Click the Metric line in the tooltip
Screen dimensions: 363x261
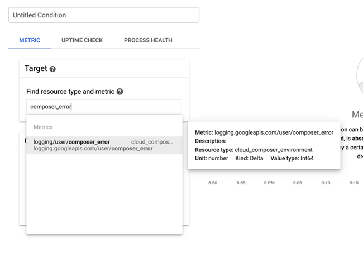point(264,132)
